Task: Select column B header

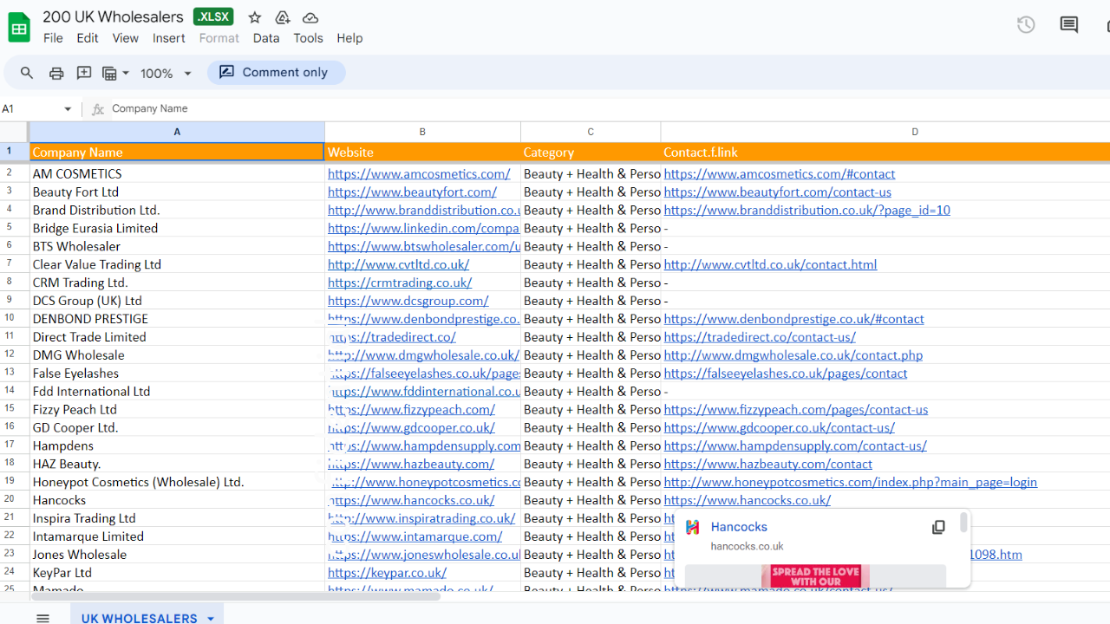Action: coord(422,132)
